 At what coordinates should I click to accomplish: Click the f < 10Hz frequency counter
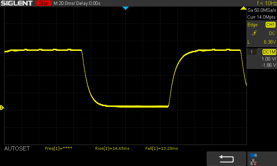click(x=267, y=3)
